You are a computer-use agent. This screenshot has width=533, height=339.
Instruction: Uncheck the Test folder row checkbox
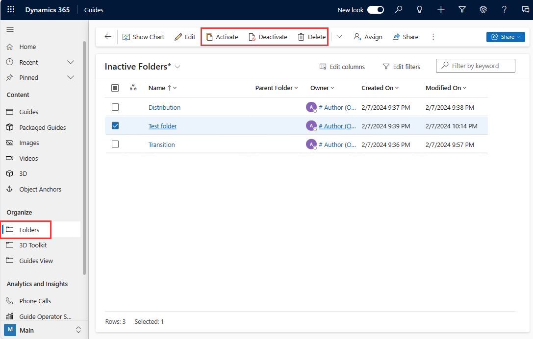tap(115, 125)
